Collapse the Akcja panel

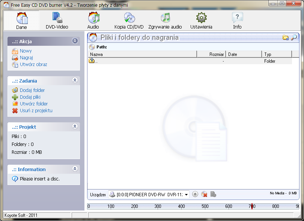(x=75, y=41)
